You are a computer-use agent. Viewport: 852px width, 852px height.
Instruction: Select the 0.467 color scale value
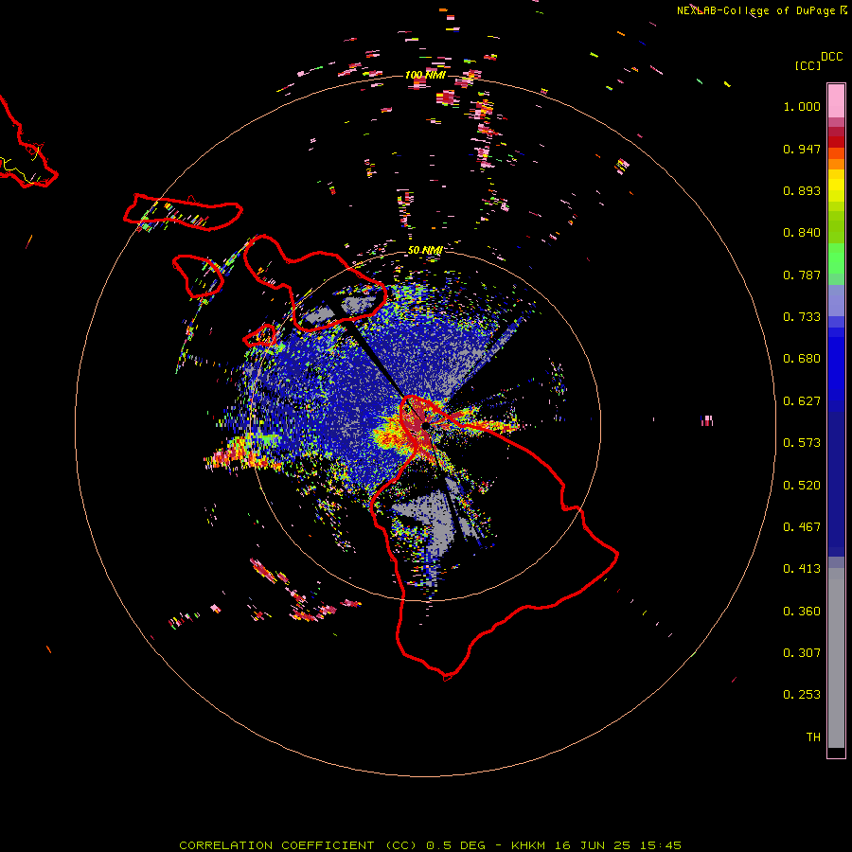[x=802, y=527]
